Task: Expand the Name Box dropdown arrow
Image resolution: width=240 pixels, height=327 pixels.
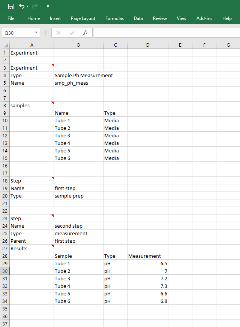Action: tap(36, 33)
